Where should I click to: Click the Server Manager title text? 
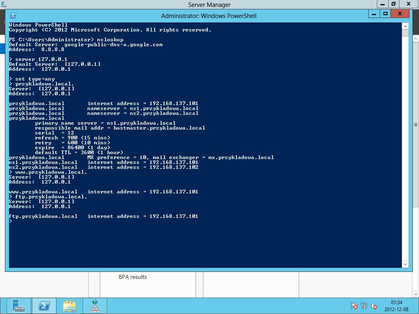[209, 4]
